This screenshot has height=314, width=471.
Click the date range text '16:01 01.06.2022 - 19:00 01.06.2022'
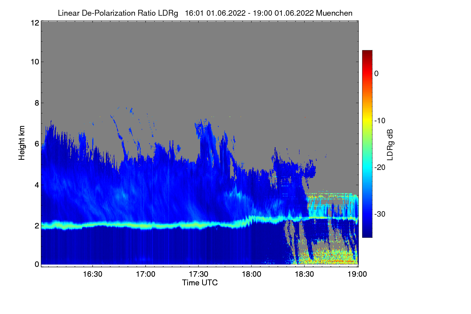[249, 13]
